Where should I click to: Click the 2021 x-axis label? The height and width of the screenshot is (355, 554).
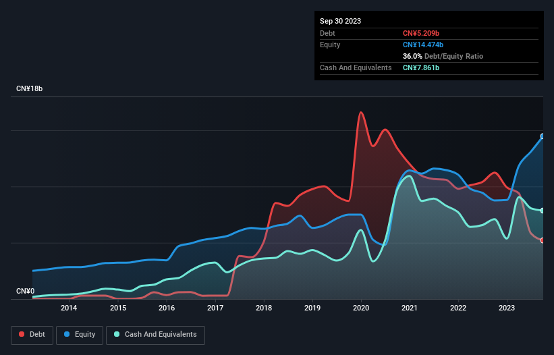410,308
